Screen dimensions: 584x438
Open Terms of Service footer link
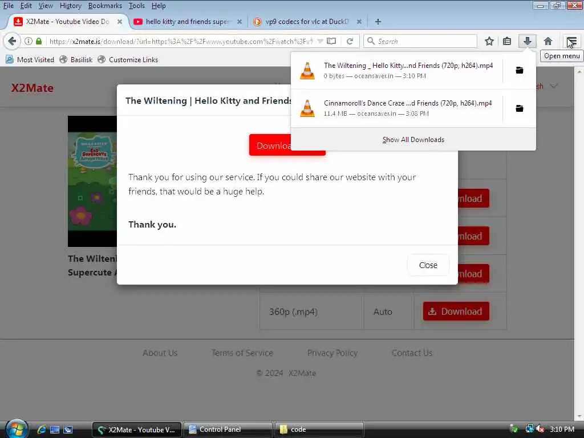(242, 352)
